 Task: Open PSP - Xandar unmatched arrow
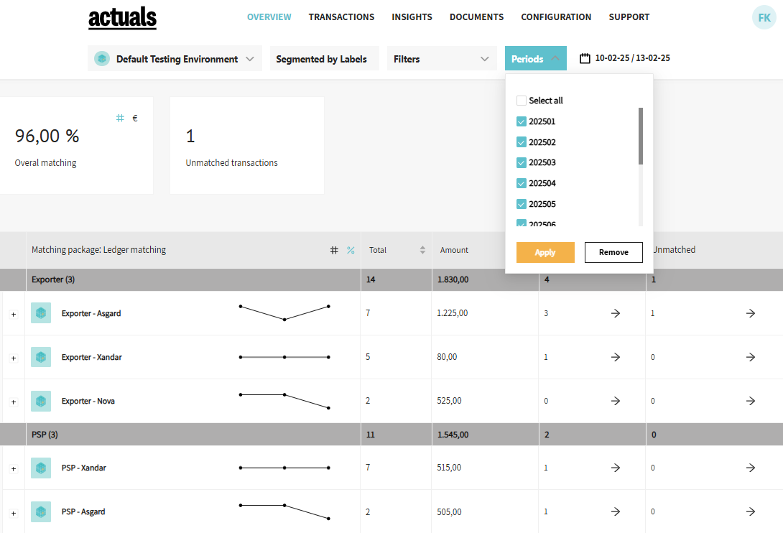pos(751,468)
